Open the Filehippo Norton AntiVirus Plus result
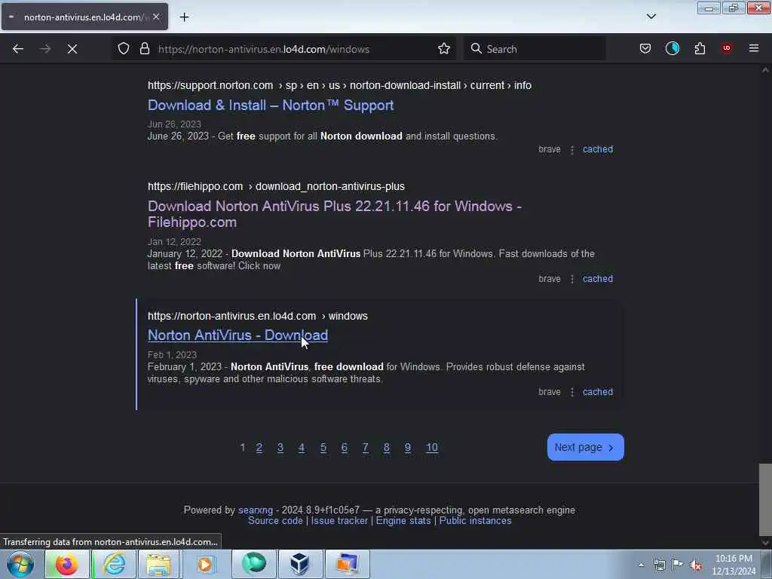Screen dimensions: 772x579 tap(335, 214)
